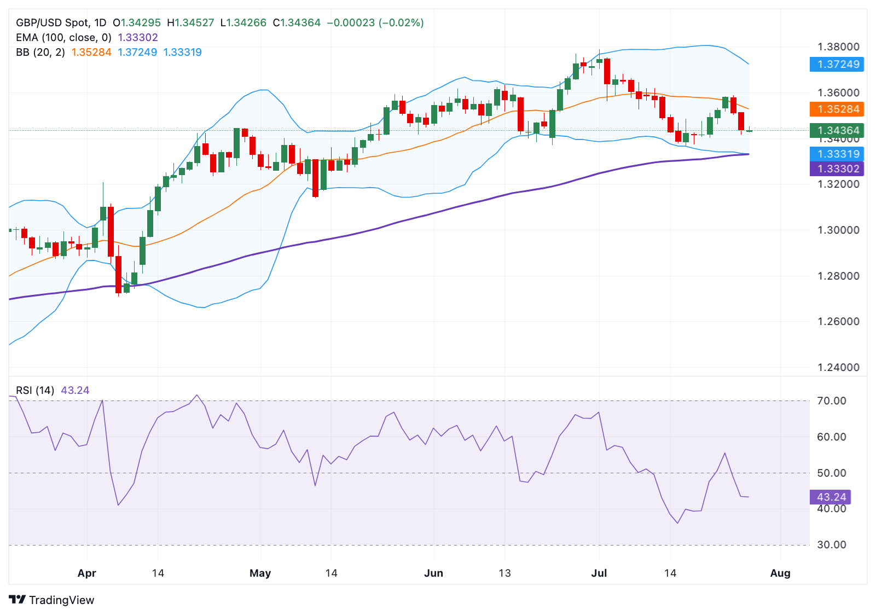This screenshot has height=615, width=876.
Task: Click the Jun date marker
Action: coord(433,573)
